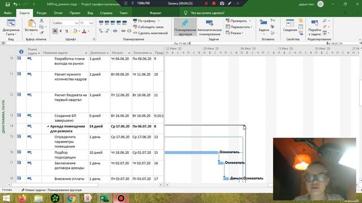Open the font color dropdown arrow

[x=88, y=31]
